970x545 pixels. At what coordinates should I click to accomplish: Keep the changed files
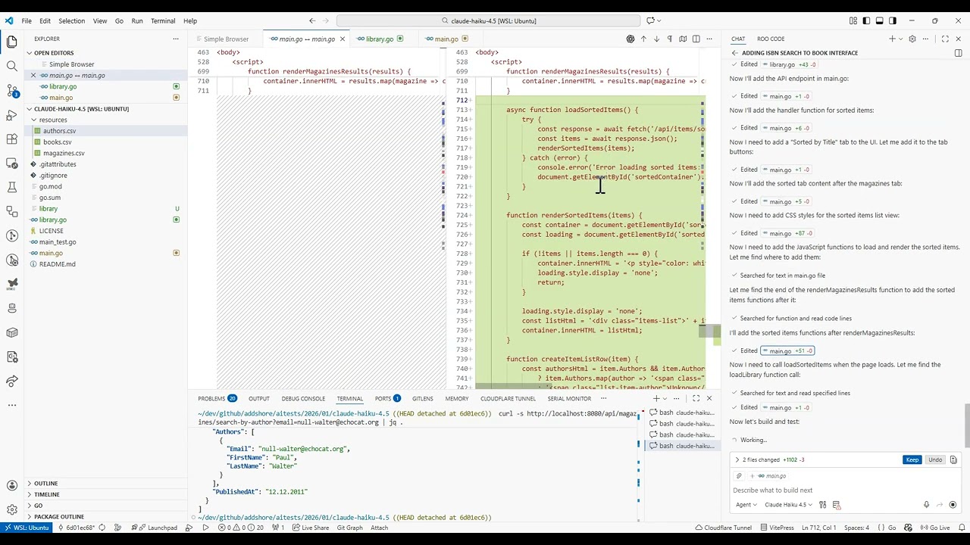(x=912, y=459)
